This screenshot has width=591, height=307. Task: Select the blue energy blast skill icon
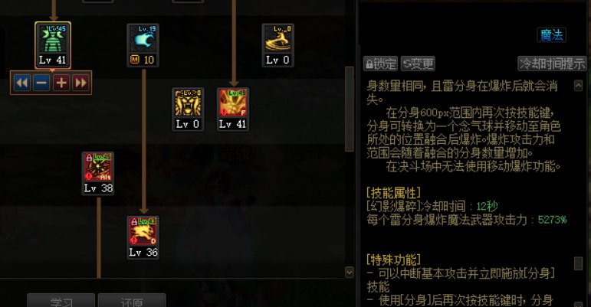pos(143,39)
